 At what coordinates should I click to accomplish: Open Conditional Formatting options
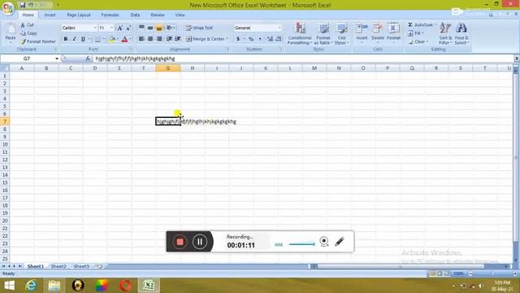300,33
